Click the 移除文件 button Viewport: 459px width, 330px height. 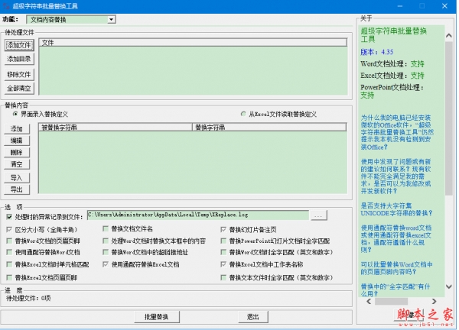[19, 75]
